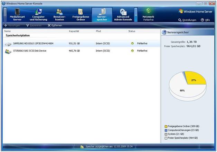Viewport: 217px width, 152px height.
Task: Click the Speicherfestplatten group header
Action: 18,36
